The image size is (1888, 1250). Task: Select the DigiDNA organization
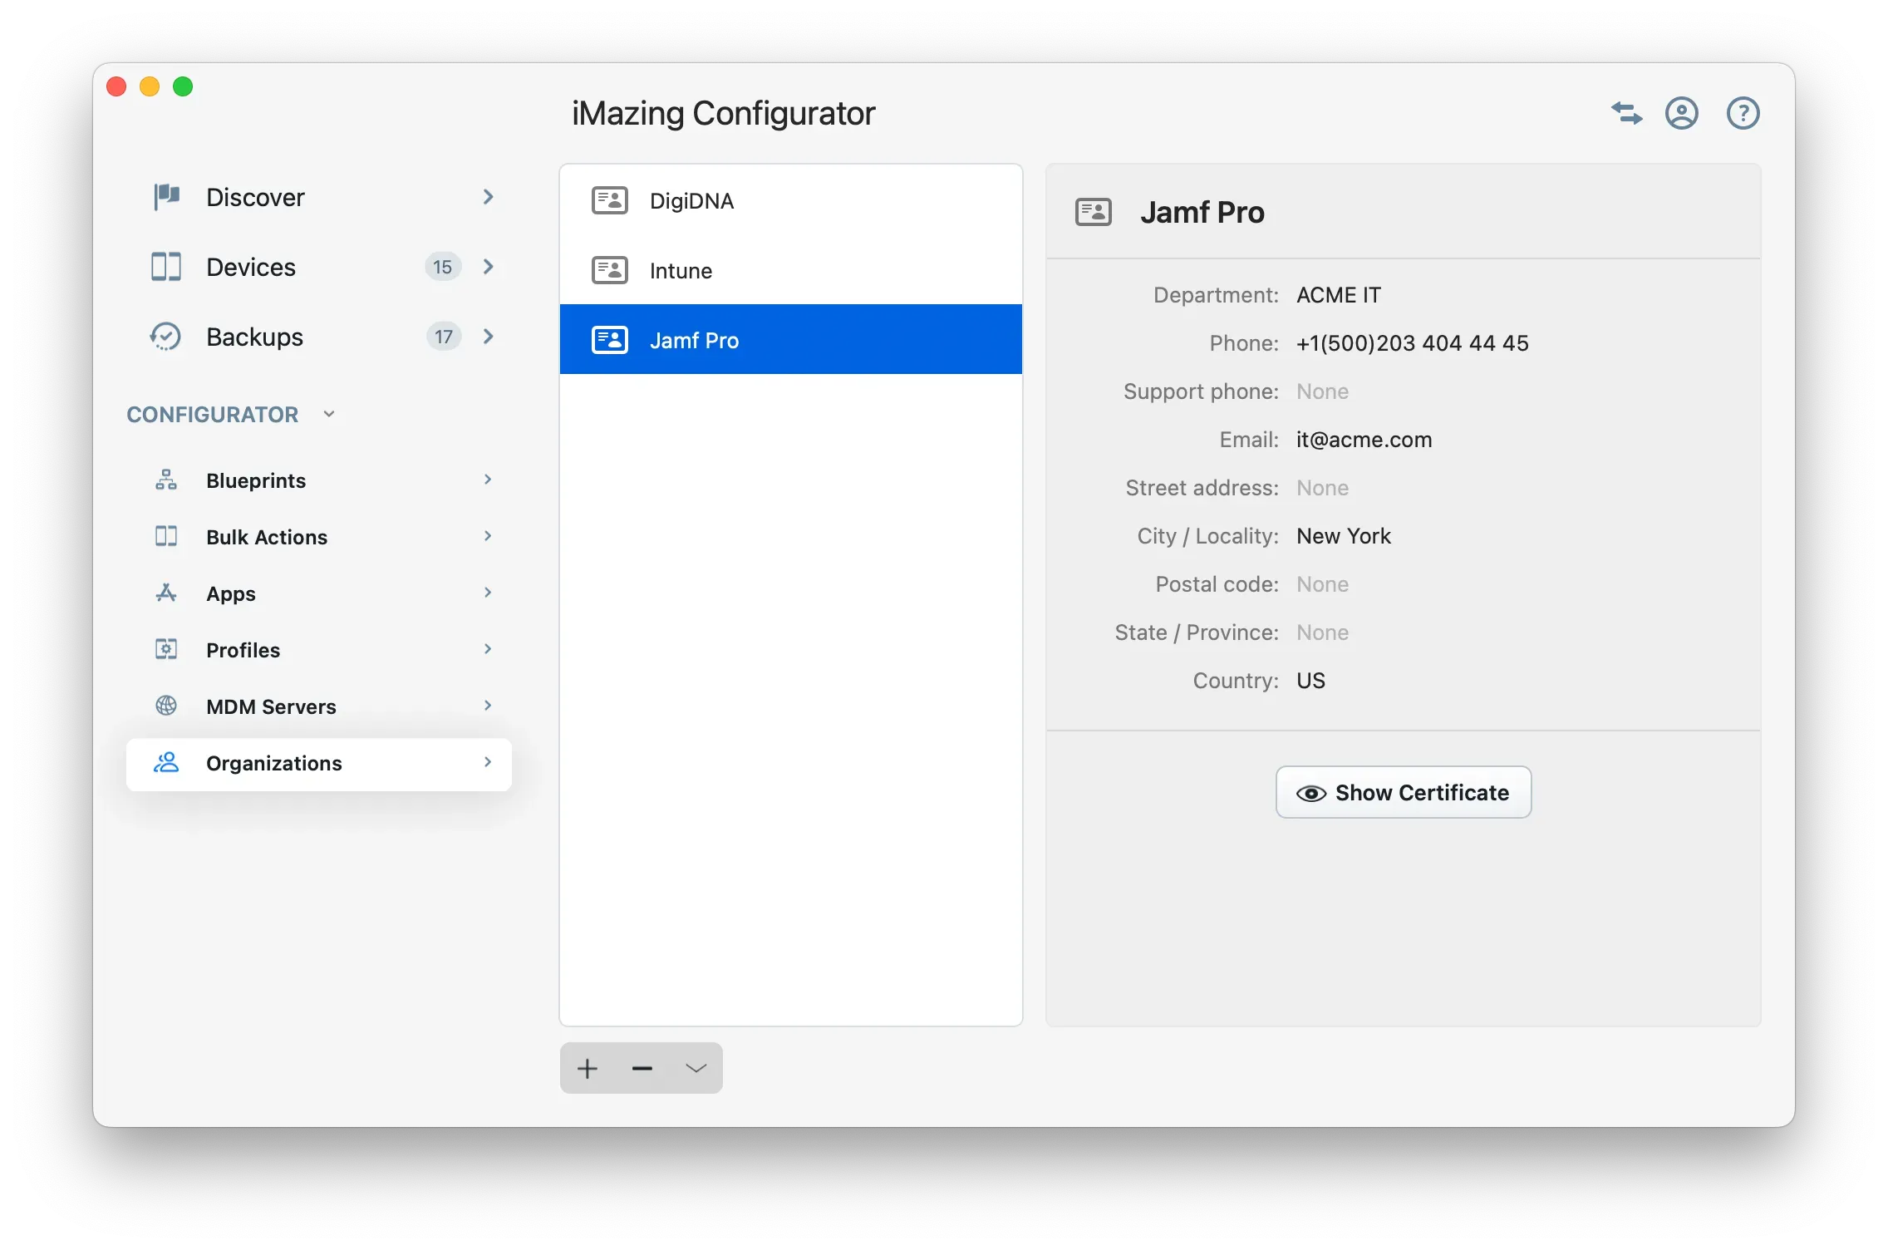(691, 200)
